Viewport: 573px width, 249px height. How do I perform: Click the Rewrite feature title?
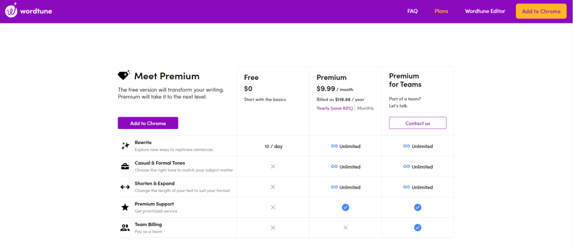coord(143,142)
